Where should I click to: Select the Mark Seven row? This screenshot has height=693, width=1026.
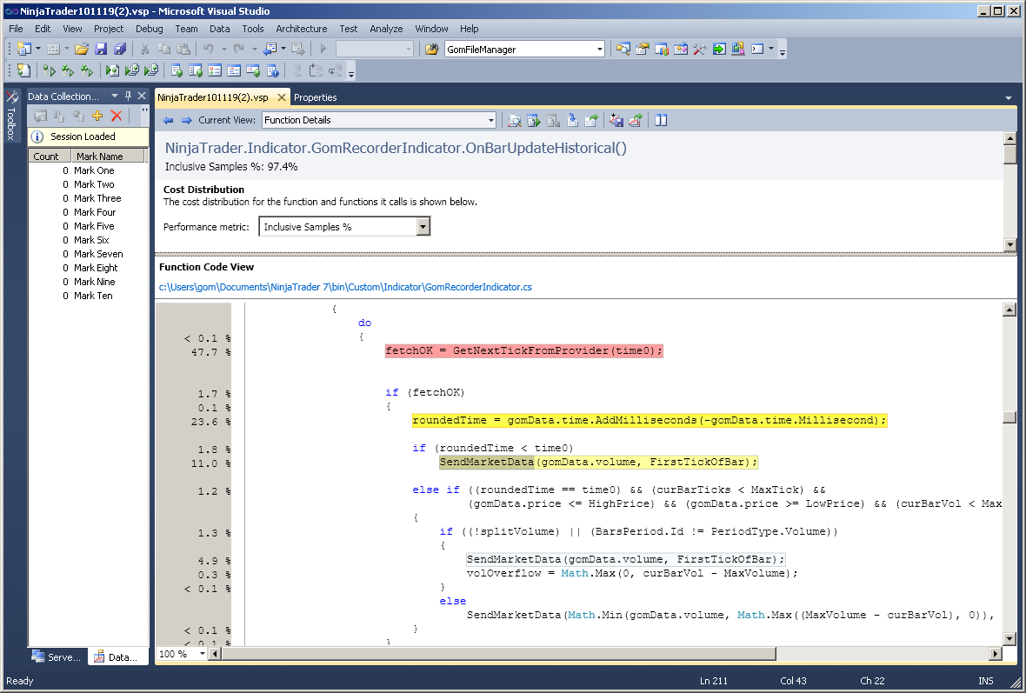[88, 254]
